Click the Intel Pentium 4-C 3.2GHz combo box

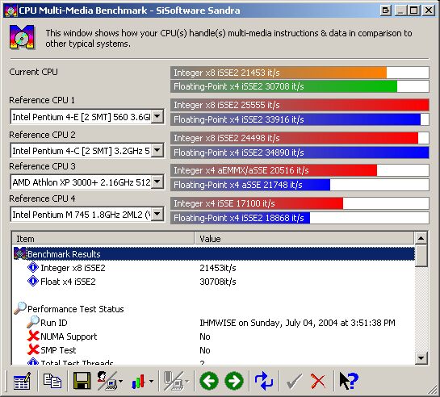(87, 151)
